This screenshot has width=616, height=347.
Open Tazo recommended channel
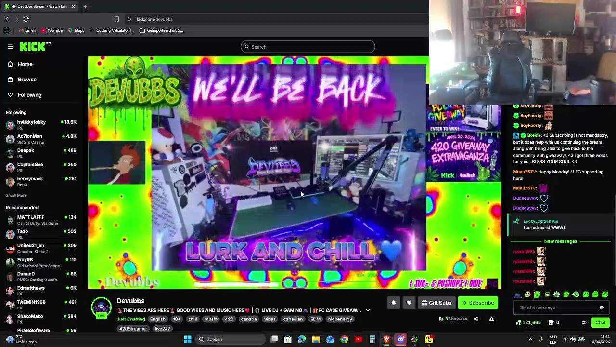click(x=42, y=234)
